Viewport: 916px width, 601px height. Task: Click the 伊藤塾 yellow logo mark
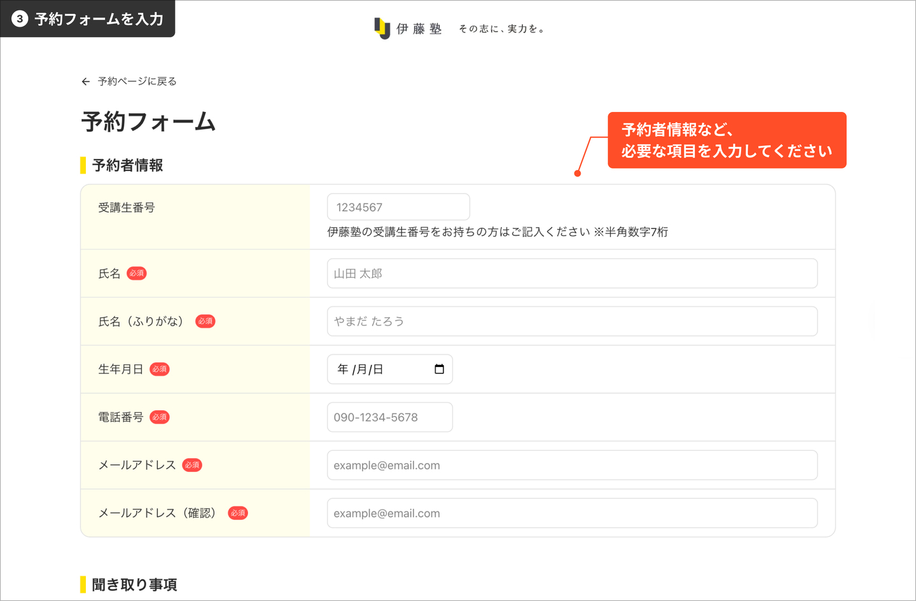(x=382, y=28)
